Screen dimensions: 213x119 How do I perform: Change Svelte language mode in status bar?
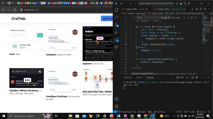(x=192, y=112)
